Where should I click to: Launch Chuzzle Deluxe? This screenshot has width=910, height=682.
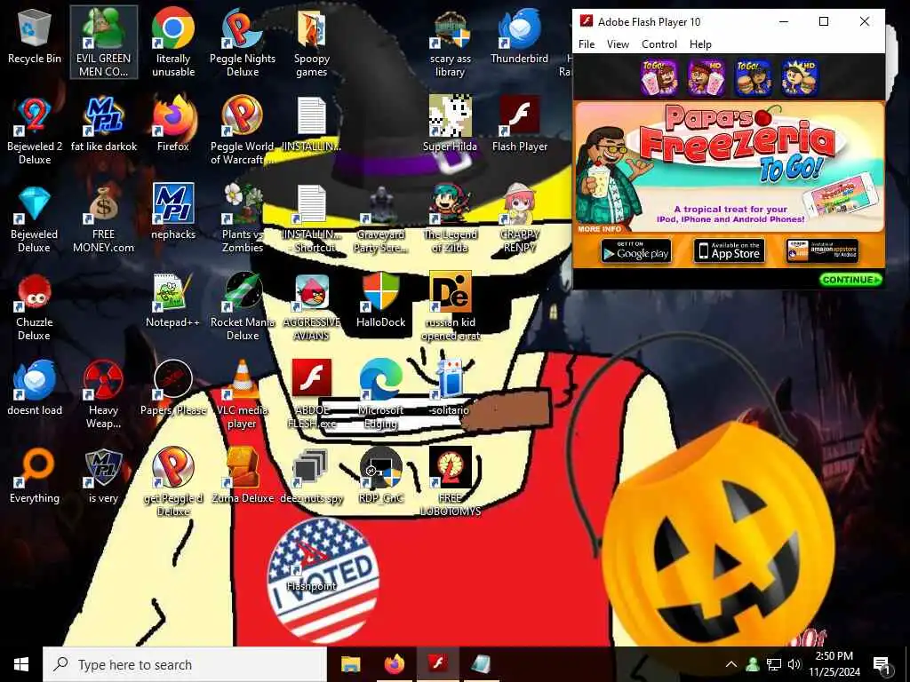pyautogui.click(x=35, y=306)
